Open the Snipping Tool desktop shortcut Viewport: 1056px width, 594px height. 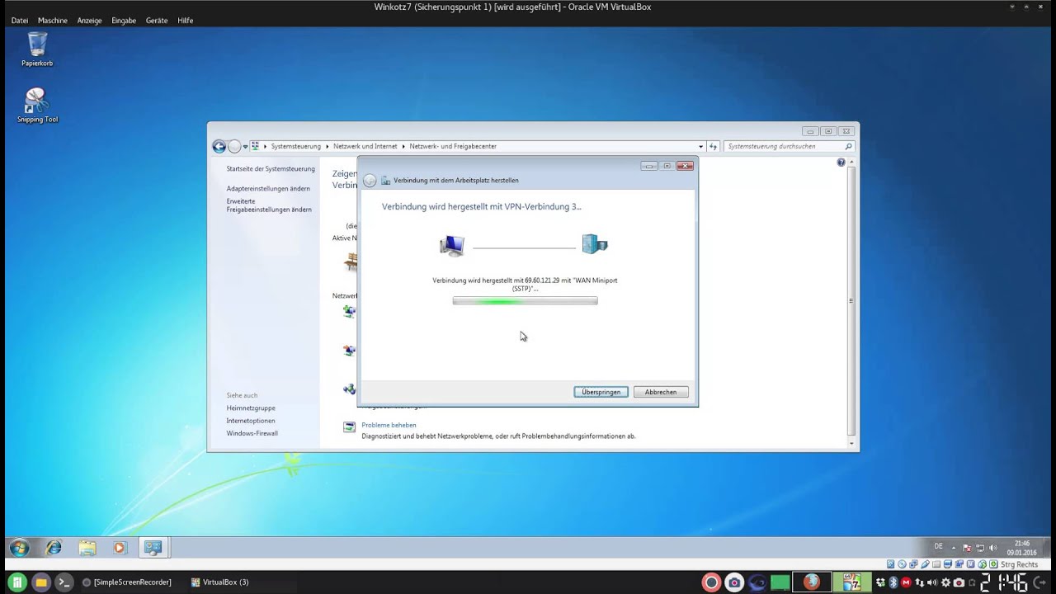pyautogui.click(x=37, y=106)
